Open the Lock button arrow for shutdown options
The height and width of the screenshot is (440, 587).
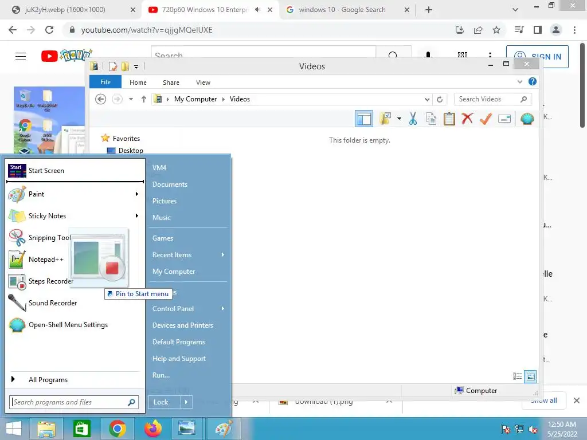point(186,402)
